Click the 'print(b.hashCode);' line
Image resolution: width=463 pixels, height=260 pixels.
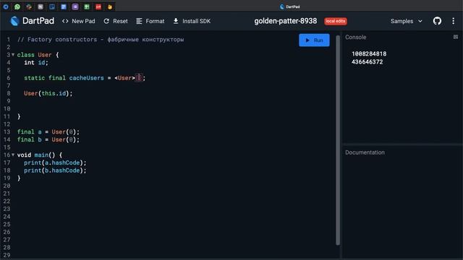[55, 170]
